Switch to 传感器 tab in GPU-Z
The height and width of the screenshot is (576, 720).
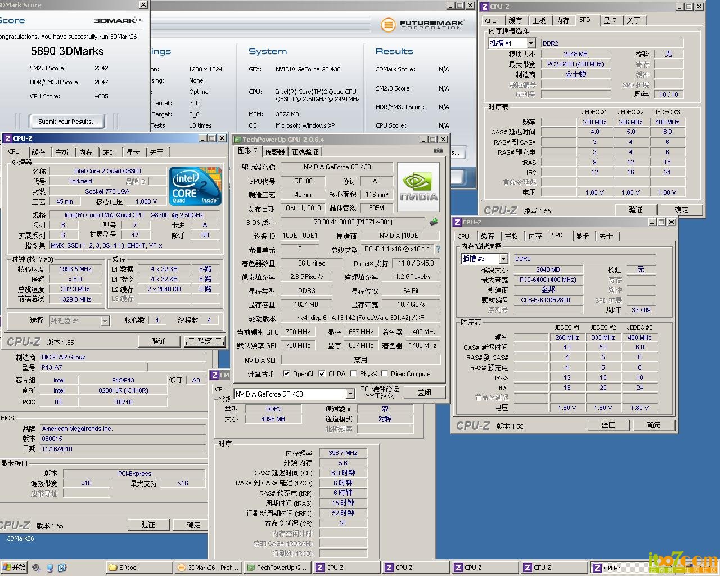pos(274,151)
